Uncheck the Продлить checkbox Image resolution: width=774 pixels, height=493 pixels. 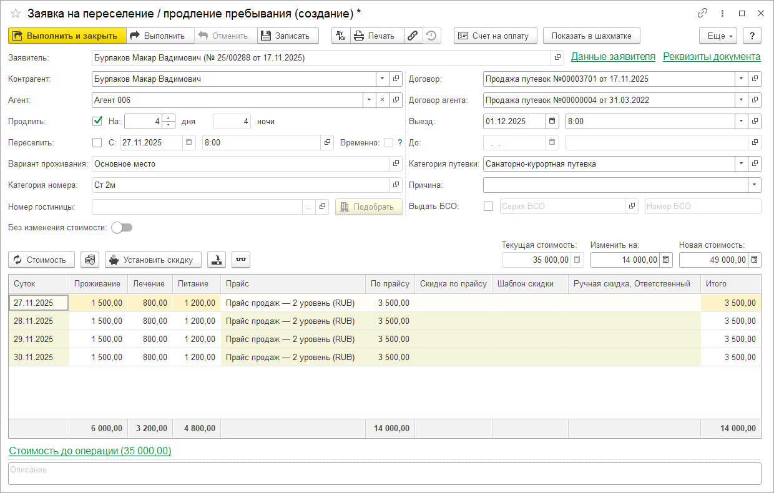[x=97, y=121]
